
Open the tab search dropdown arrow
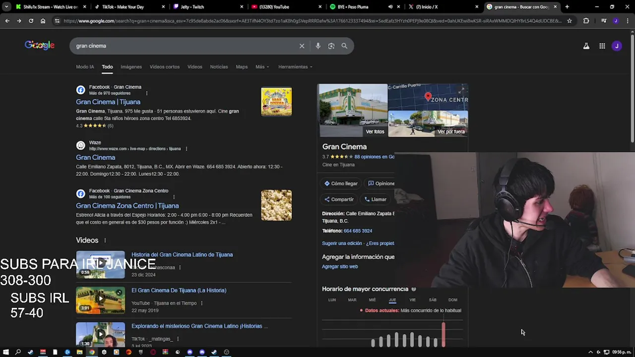click(x=6, y=7)
